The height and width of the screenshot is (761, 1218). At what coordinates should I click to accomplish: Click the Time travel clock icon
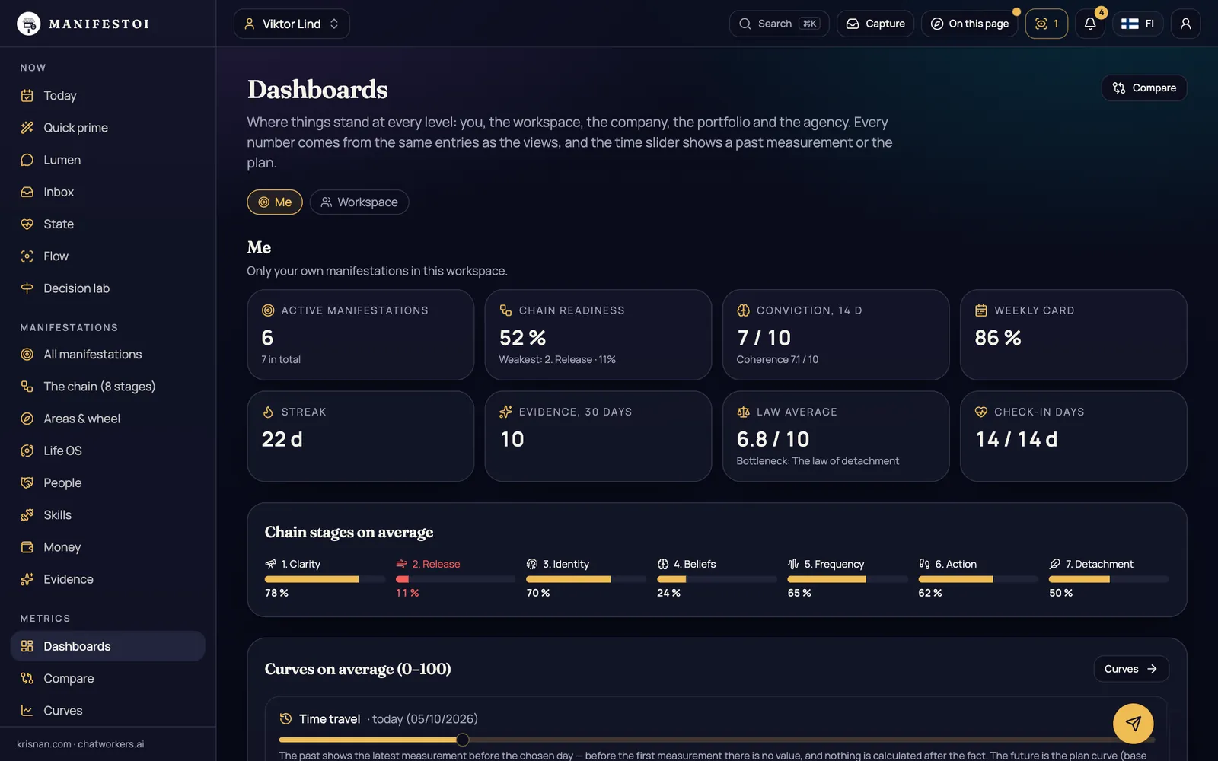pos(285,719)
